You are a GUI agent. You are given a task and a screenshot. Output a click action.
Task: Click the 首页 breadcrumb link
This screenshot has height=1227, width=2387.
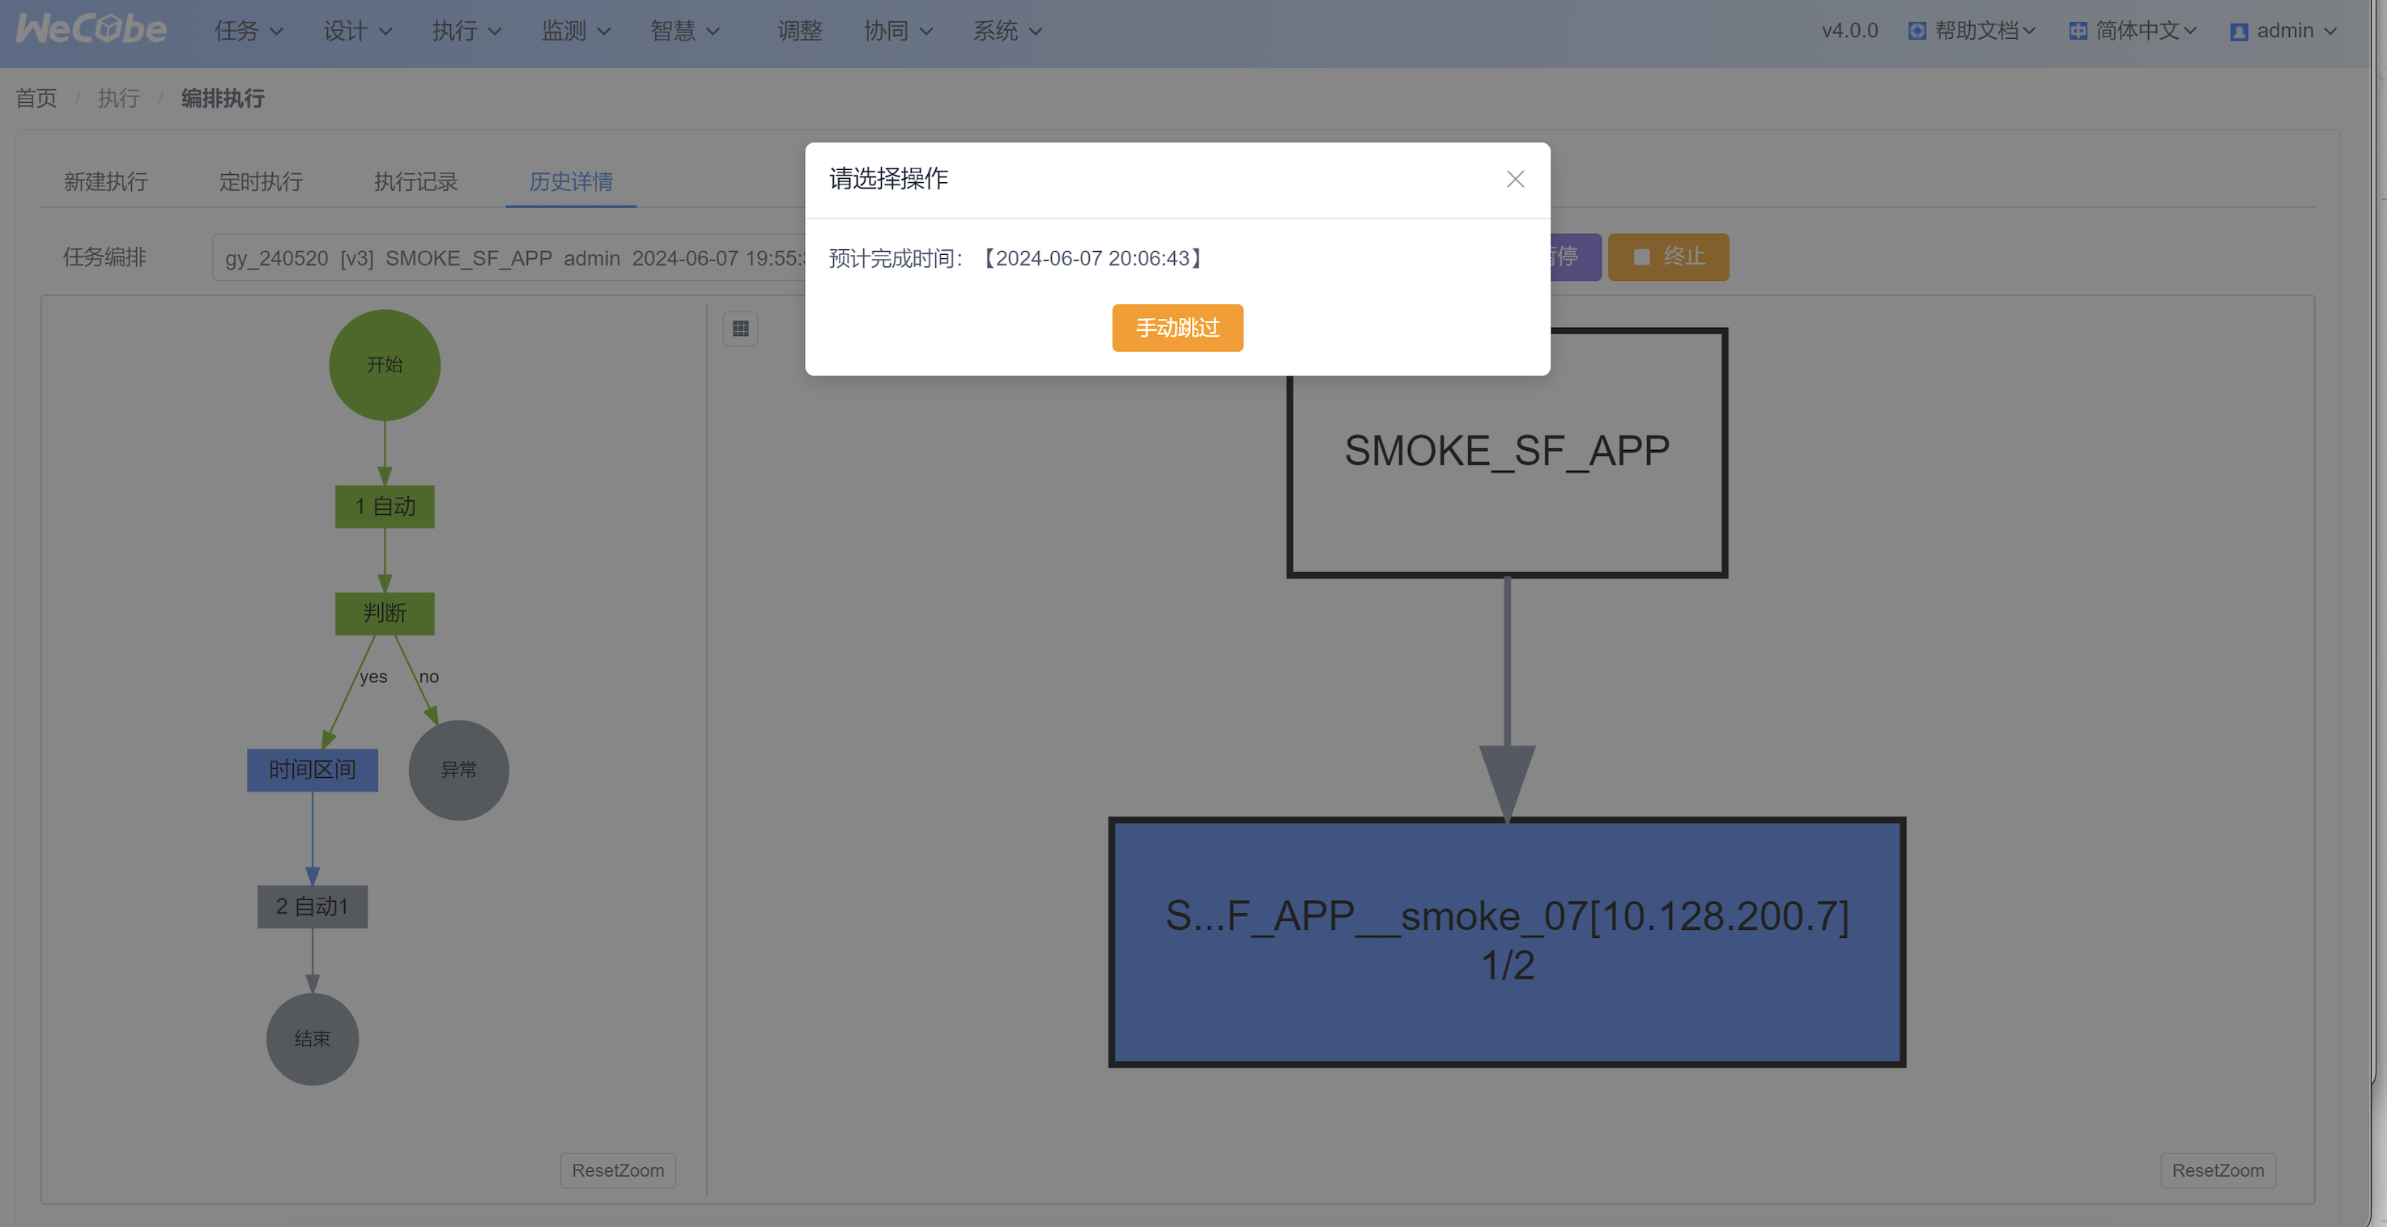coord(36,98)
